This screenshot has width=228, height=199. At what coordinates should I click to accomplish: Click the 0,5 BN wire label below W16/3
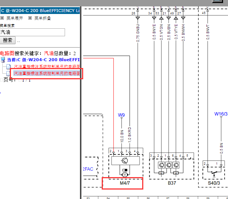coord(221,148)
